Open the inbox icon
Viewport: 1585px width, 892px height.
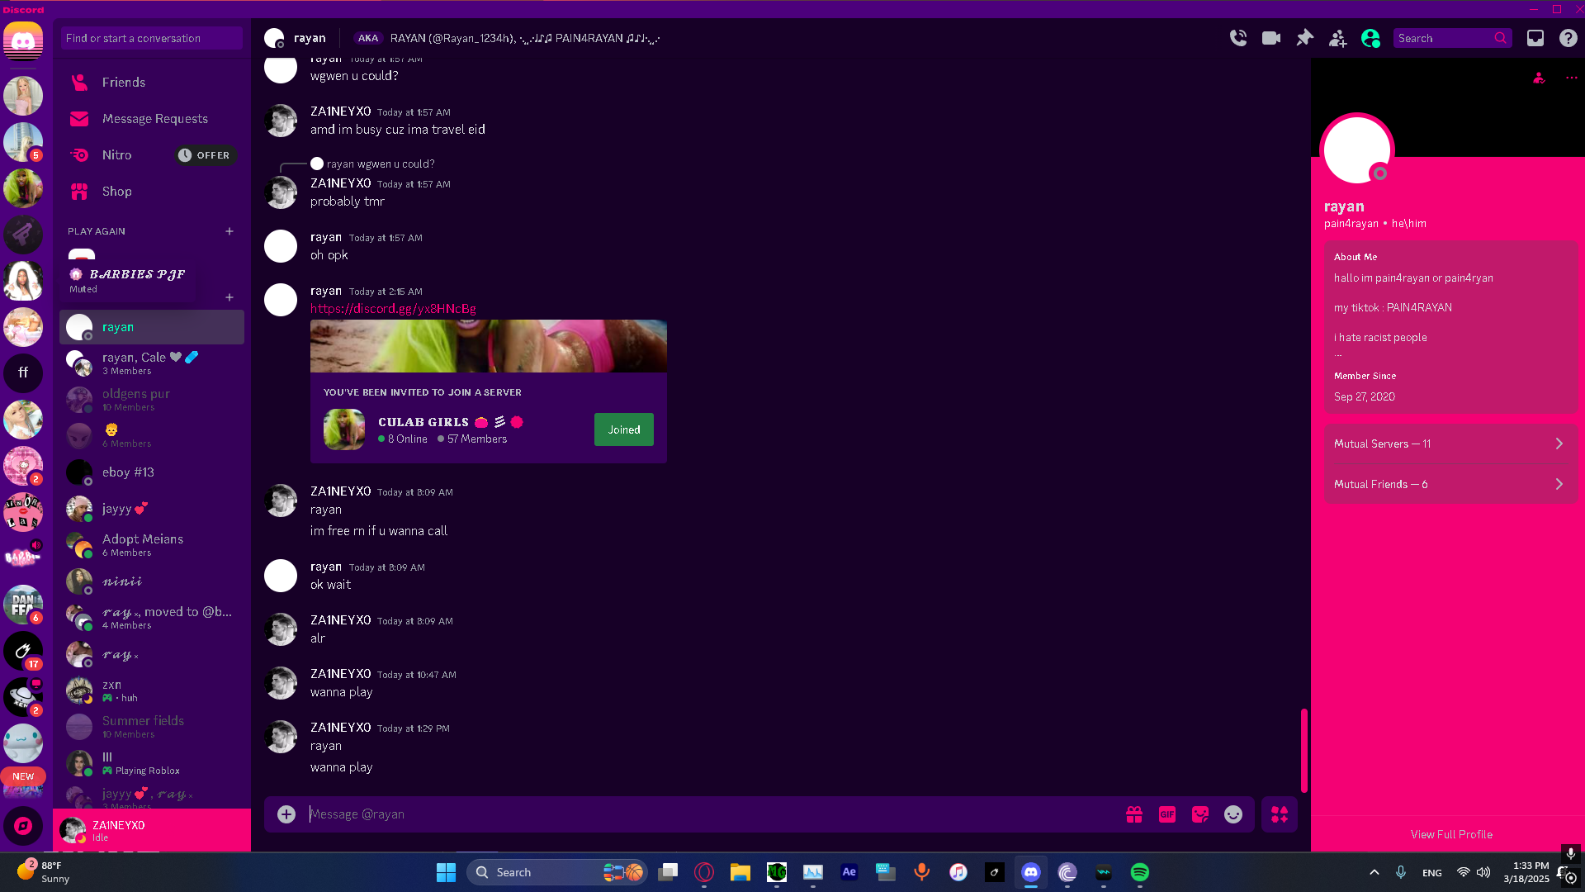(1535, 38)
